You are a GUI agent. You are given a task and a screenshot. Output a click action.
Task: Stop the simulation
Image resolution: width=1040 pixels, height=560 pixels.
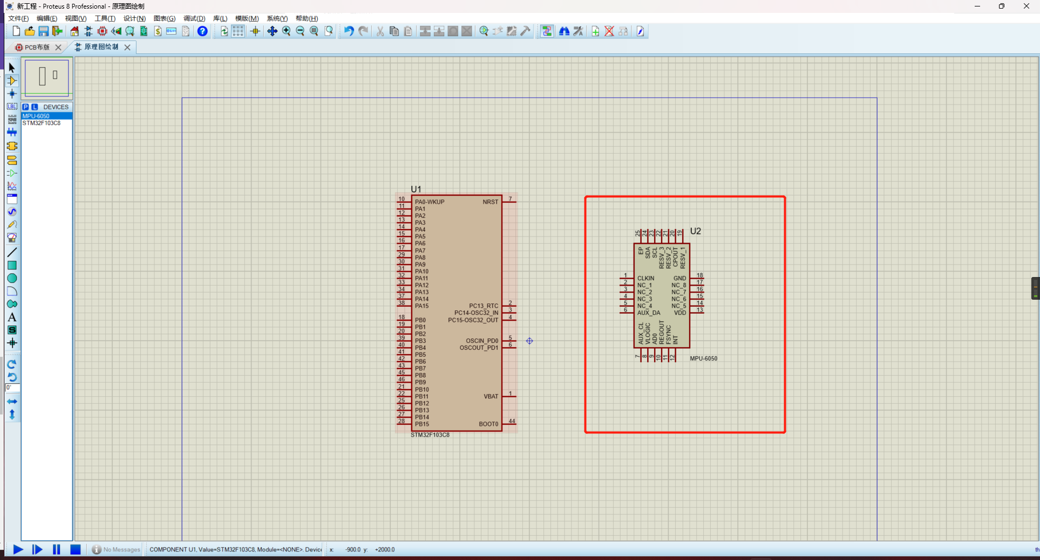(x=76, y=550)
